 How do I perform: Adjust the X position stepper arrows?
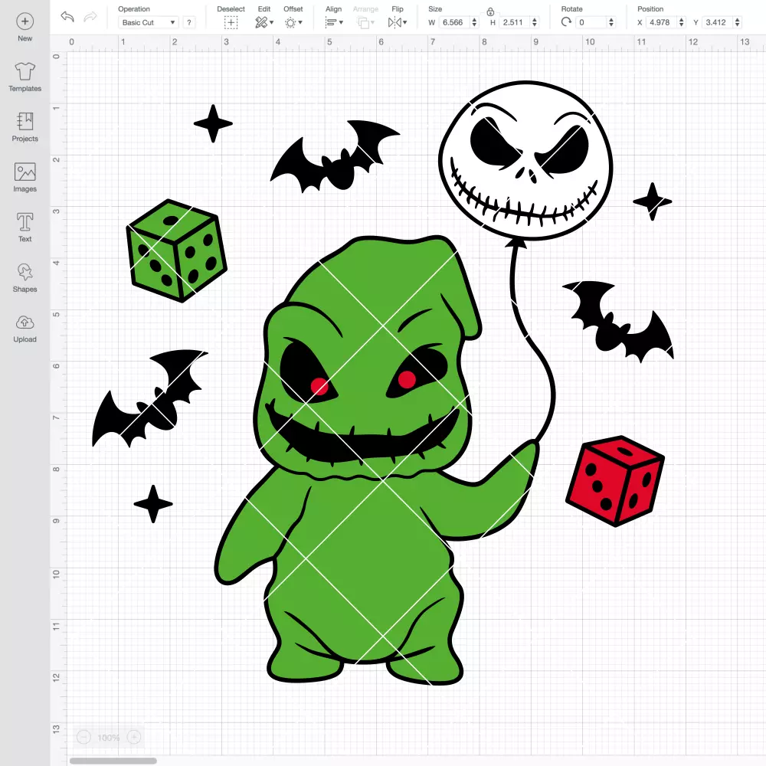pos(682,22)
